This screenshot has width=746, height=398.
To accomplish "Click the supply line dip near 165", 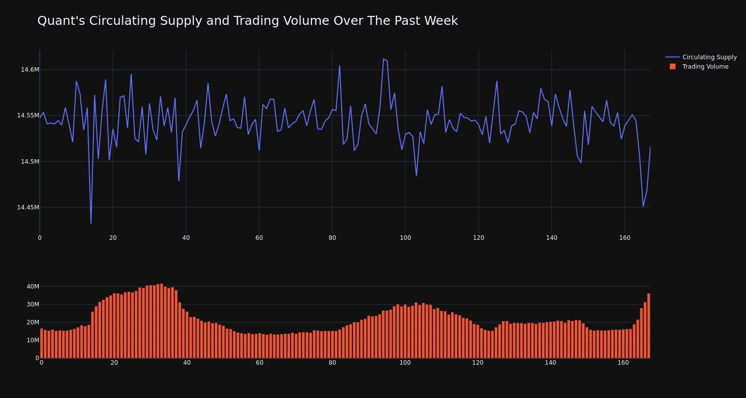I will [x=643, y=206].
